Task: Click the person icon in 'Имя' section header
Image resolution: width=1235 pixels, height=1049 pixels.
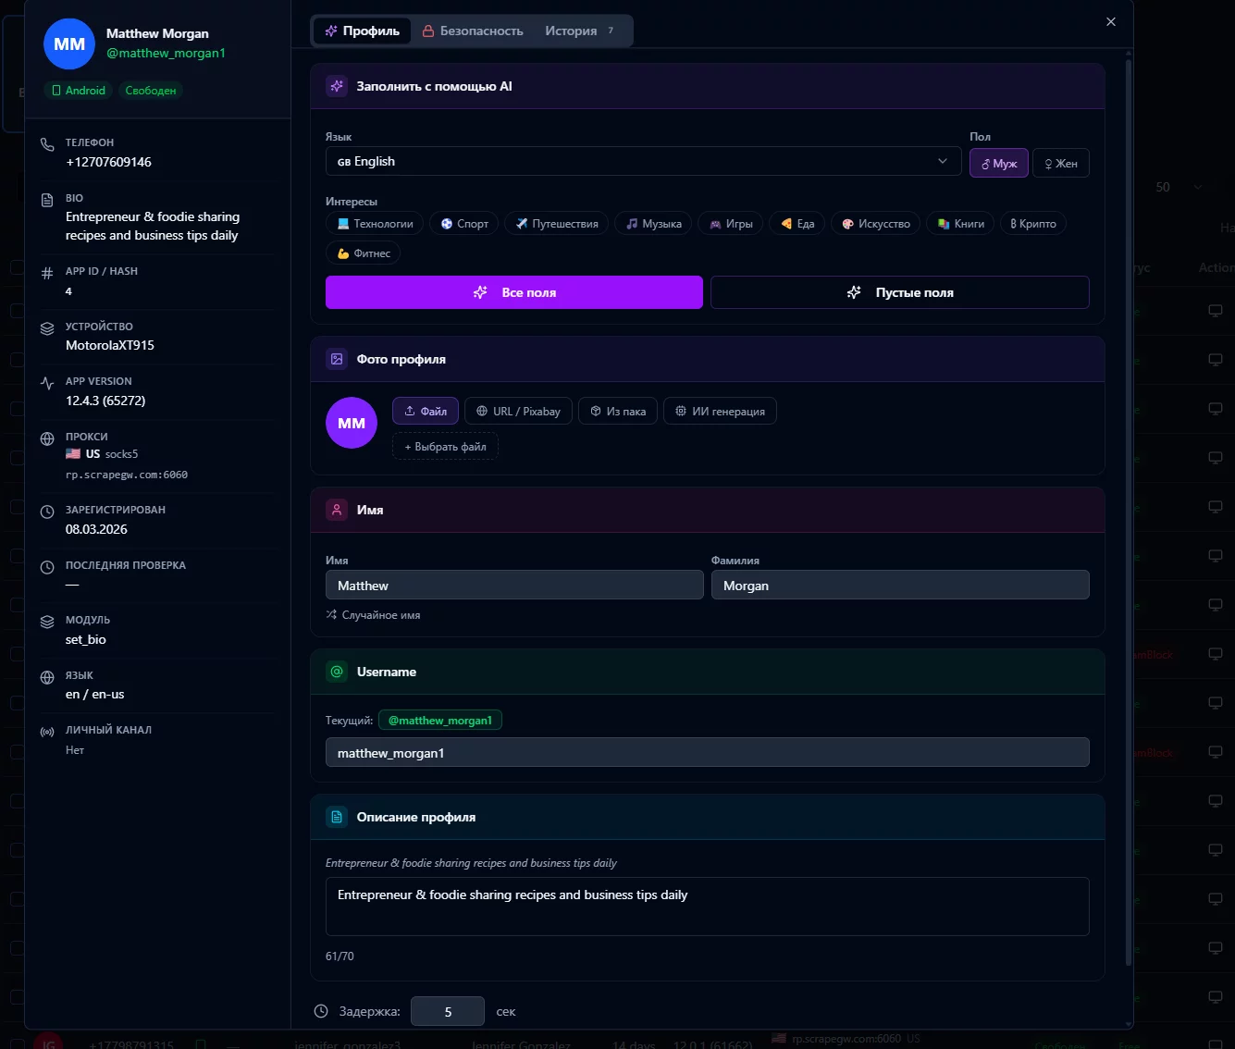Action: (337, 510)
